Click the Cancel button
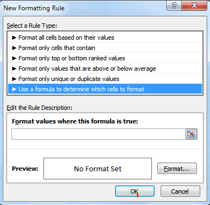 [180, 191]
